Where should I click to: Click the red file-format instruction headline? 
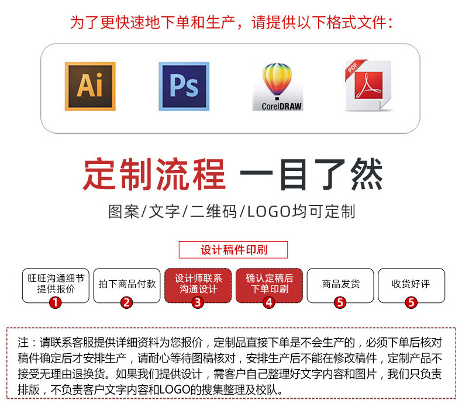click(x=232, y=22)
